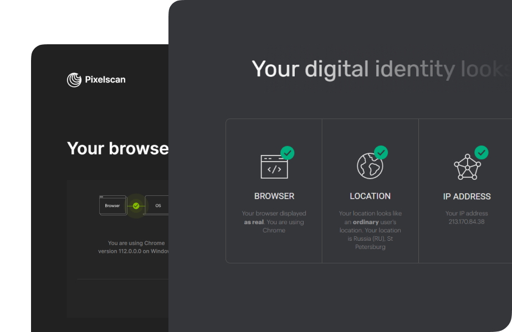Expand the IP Address details card
The image size is (512, 332).
467,191
